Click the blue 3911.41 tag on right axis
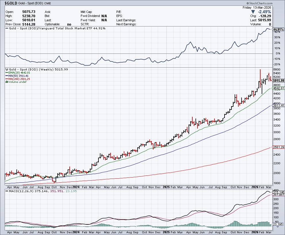 278,106
